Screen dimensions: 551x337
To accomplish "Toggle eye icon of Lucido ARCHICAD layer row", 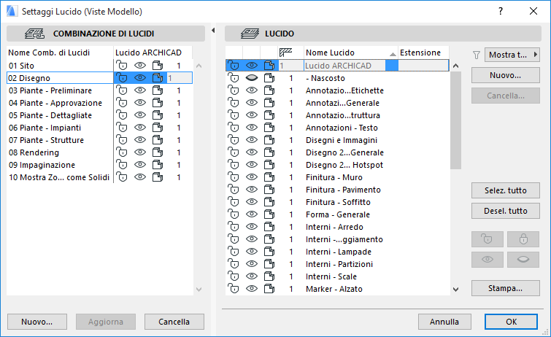I will pyautogui.click(x=252, y=66).
